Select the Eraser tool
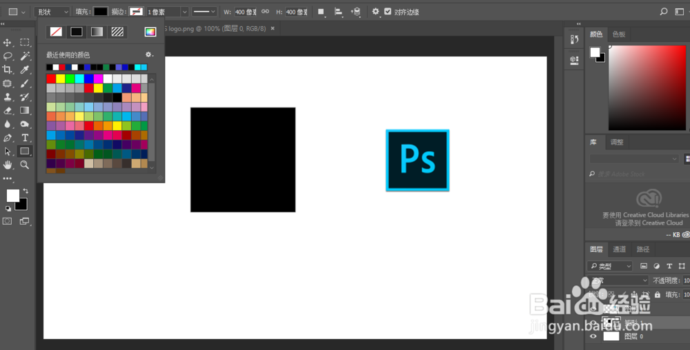690x350 pixels. tap(8, 111)
